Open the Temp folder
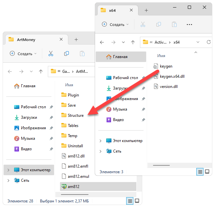Viewport: 214px width, 207px height. [x=69, y=136]
